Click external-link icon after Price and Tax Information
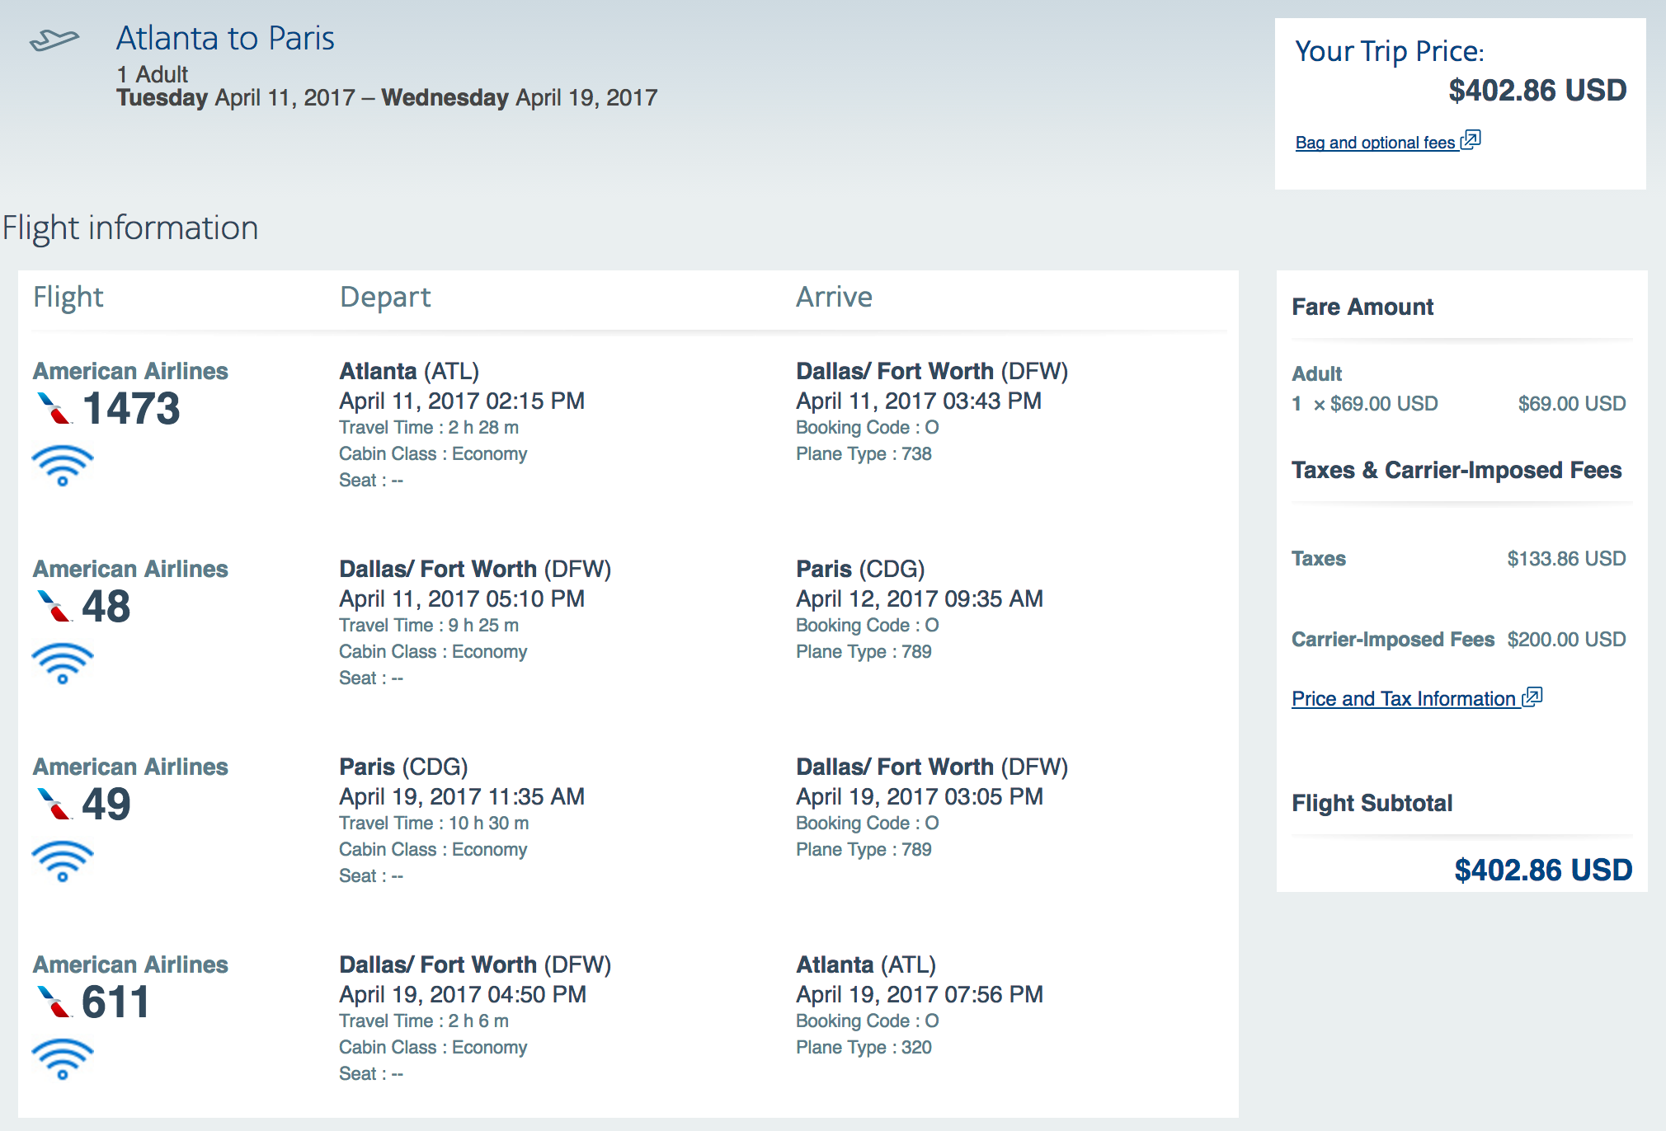The width and height of the screenshot is (1666, 1131). tap(1532, 697)
